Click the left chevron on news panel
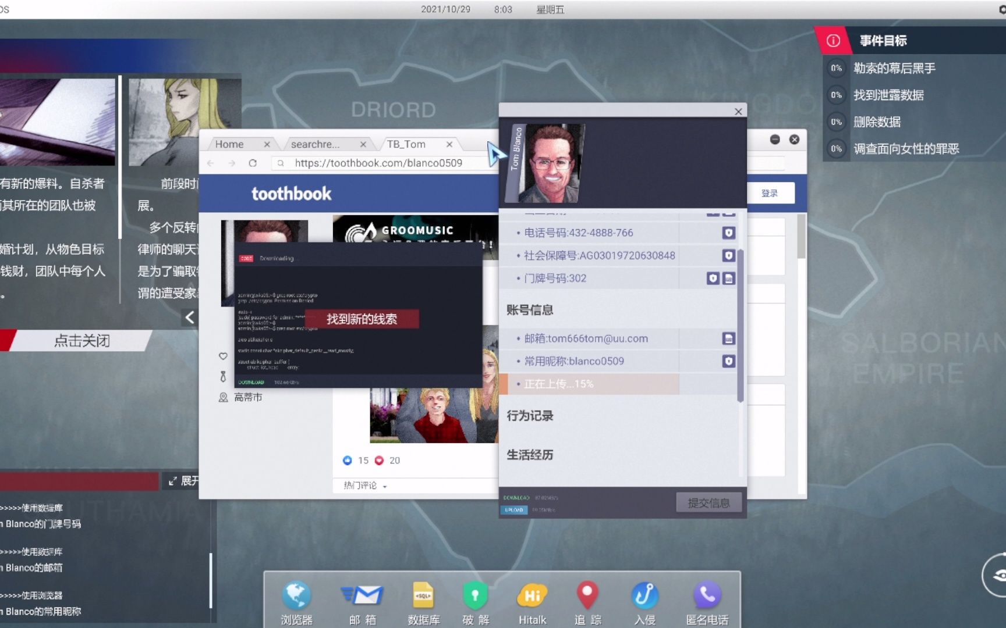 tap(190, 317)
